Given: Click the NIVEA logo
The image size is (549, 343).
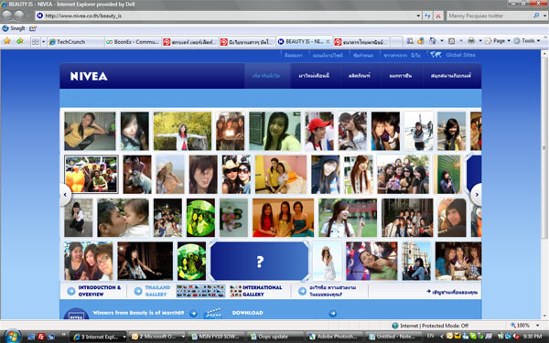Looking at the screenshot, I should (x=89, y=76).
